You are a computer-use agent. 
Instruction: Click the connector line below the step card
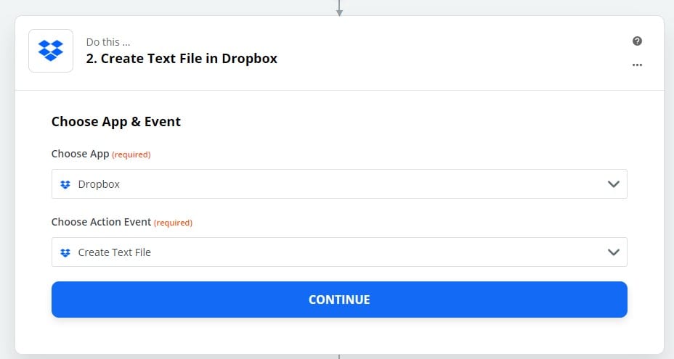[339, 356]
